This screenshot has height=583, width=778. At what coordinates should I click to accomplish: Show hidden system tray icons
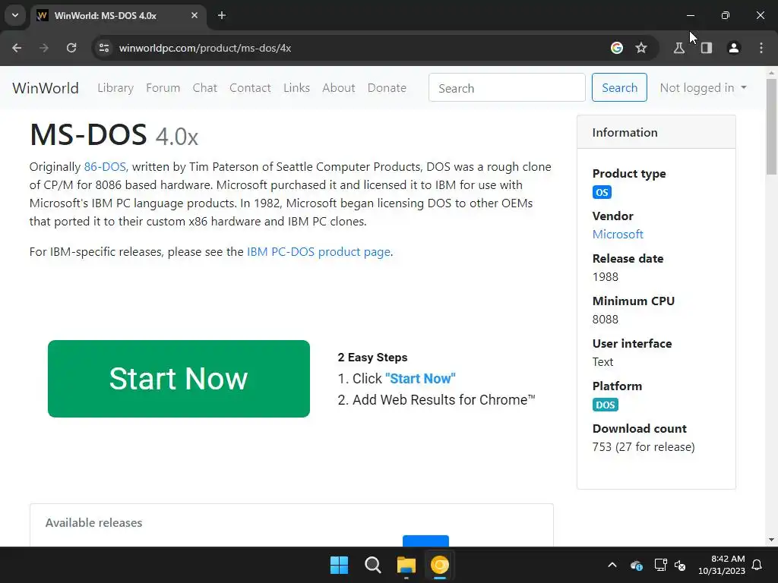click(612, 565)
